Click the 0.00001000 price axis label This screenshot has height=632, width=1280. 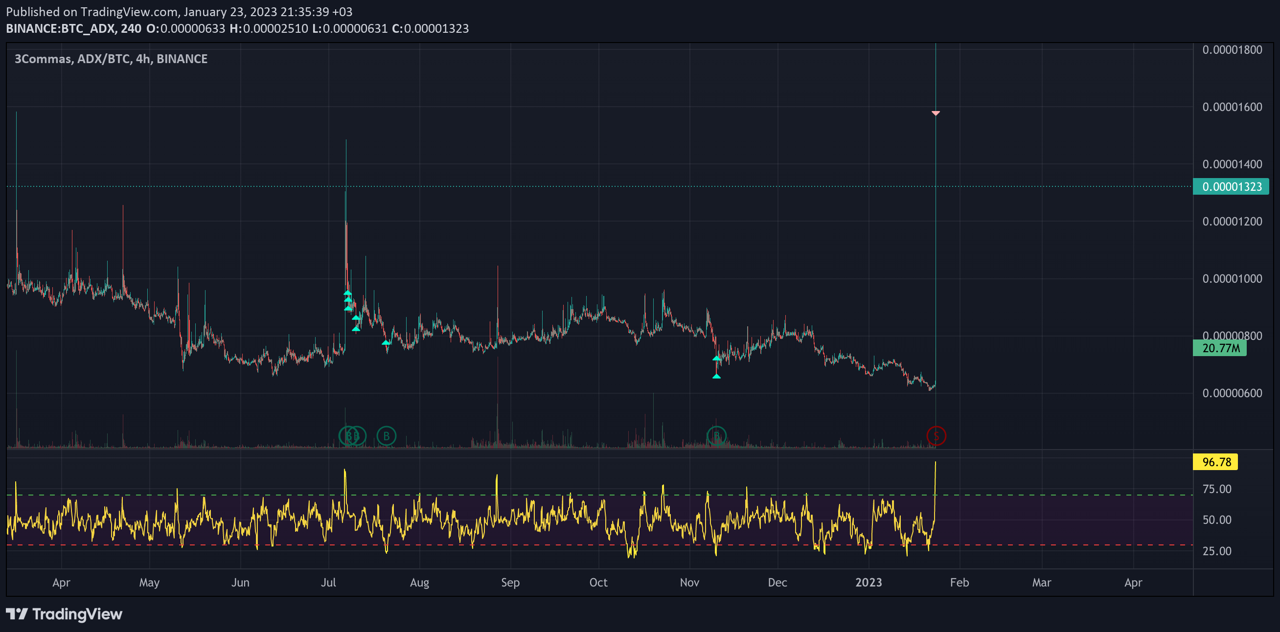tap(1232, 278)
